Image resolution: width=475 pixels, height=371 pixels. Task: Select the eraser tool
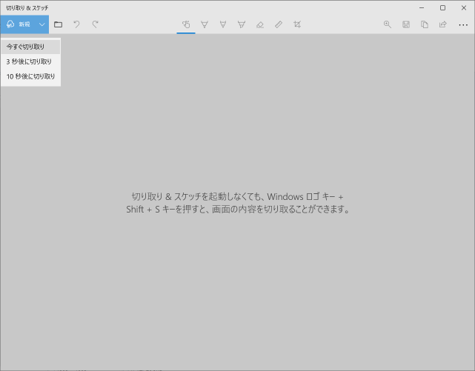tap(260, 24)
